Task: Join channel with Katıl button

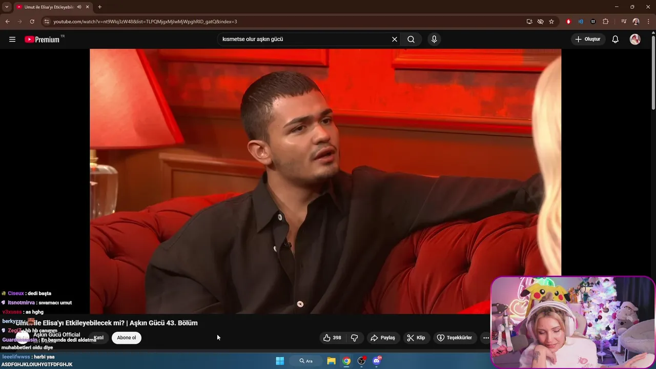Action: (98, 338)
